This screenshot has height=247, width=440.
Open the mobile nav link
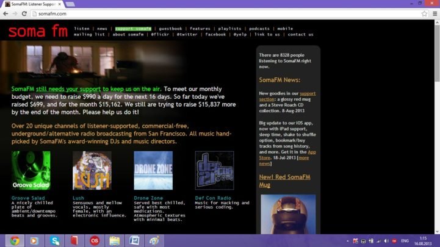285,29
